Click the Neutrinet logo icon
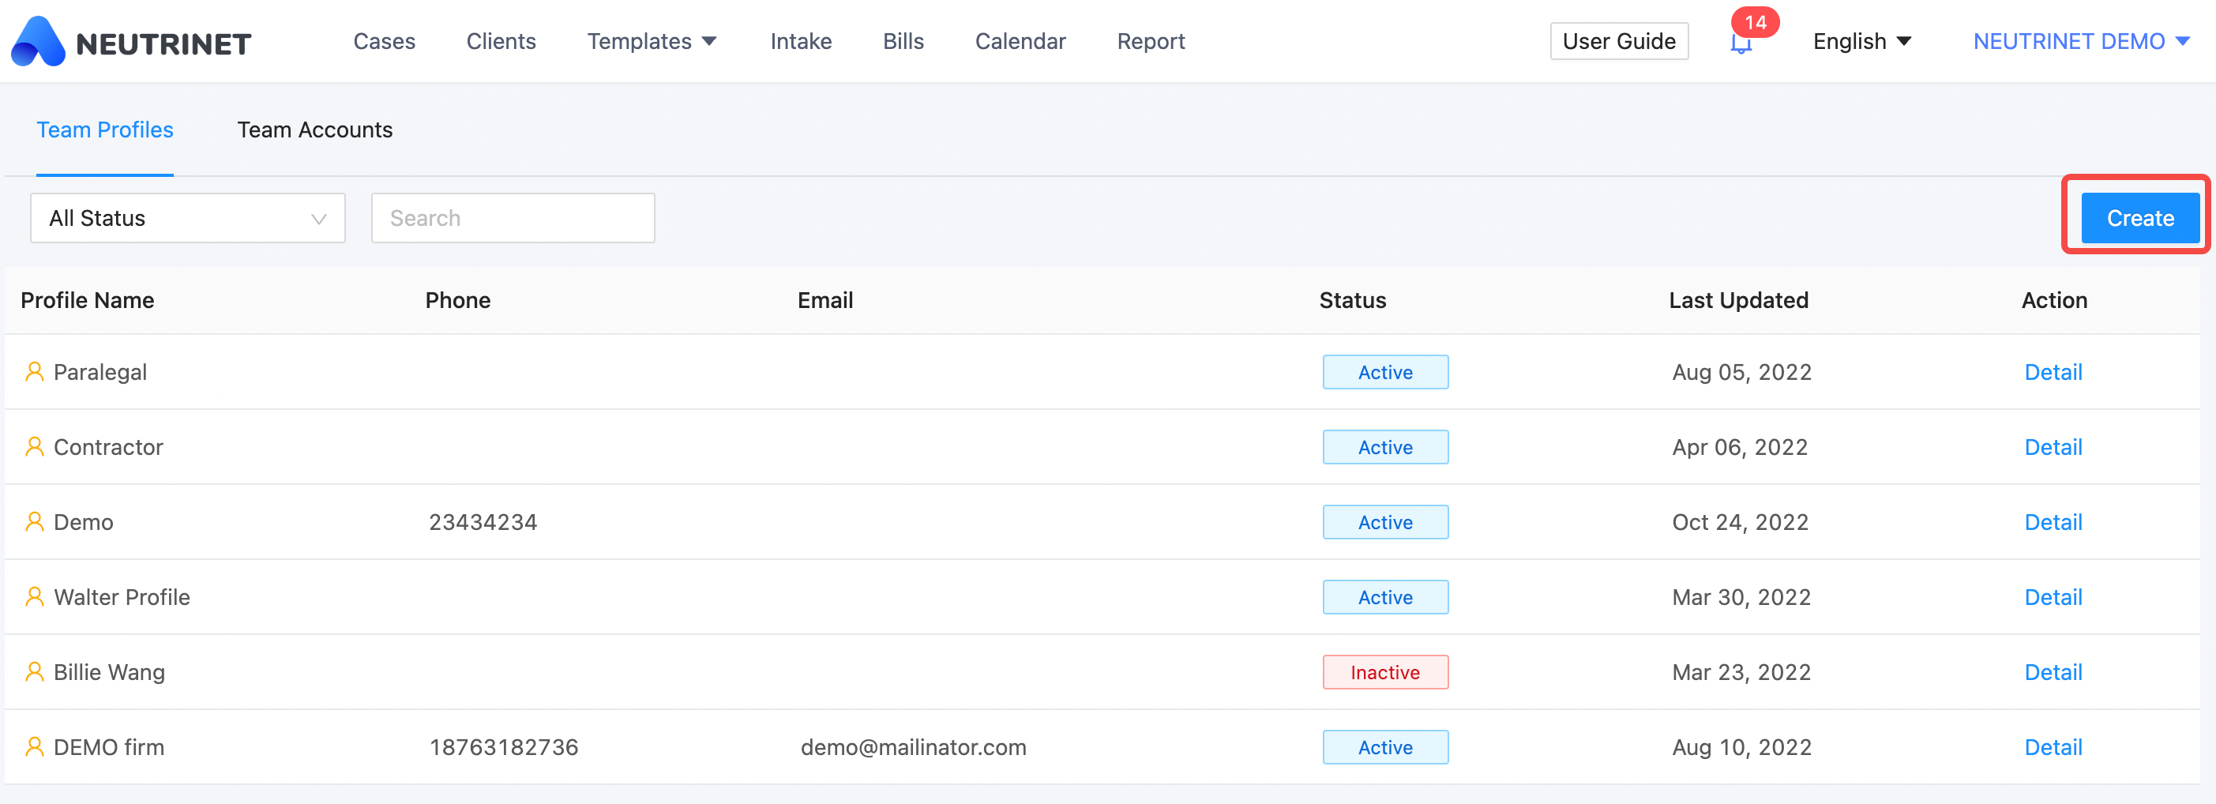The height and width of the screenshot is (804, 2216). [x=38, y=41]
